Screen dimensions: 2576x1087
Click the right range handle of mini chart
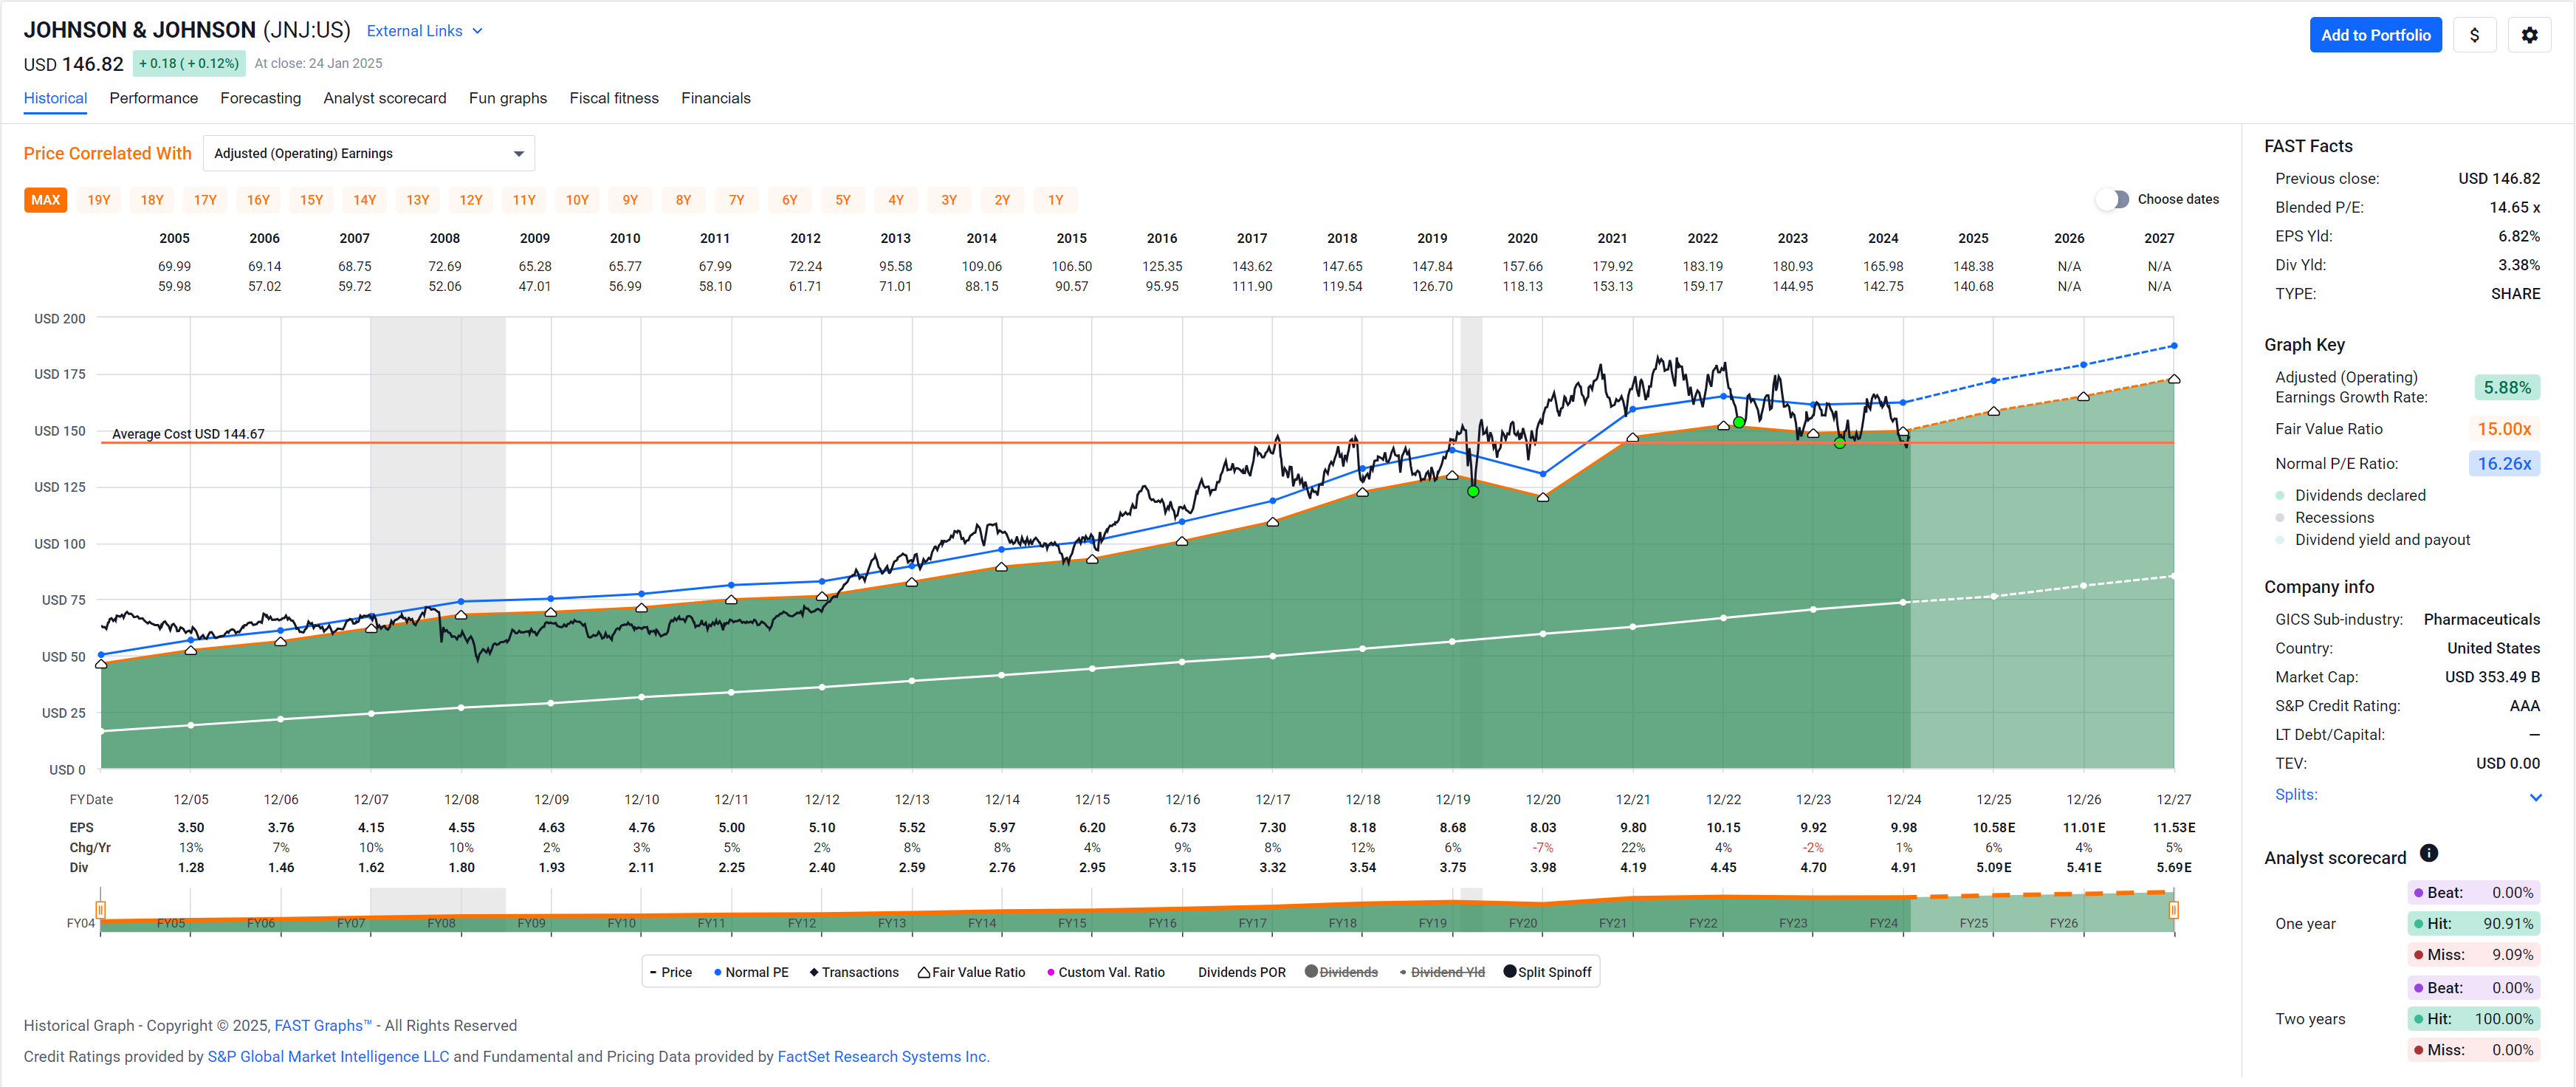pyautogui.click(x=2173, y=910)
